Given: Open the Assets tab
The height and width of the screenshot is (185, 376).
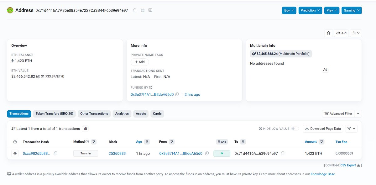Looking at the screenshot, I should click(141, 114).
